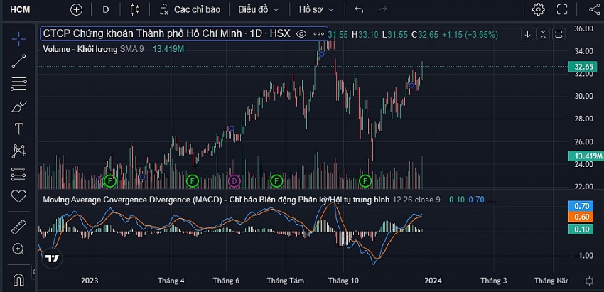Viewport: 604px width, 292px height.
Task: Click third green F marker near Tháng Tám
Action: point(276,180)
